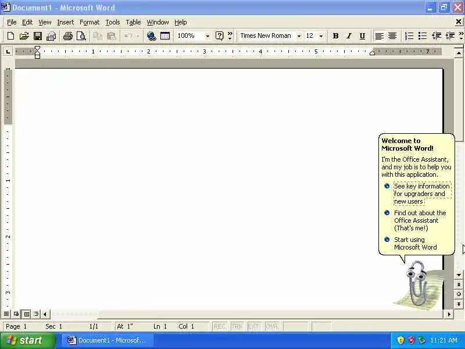
Task: Choose Start using Microsoft Word option
Action: tap(415, 243)
